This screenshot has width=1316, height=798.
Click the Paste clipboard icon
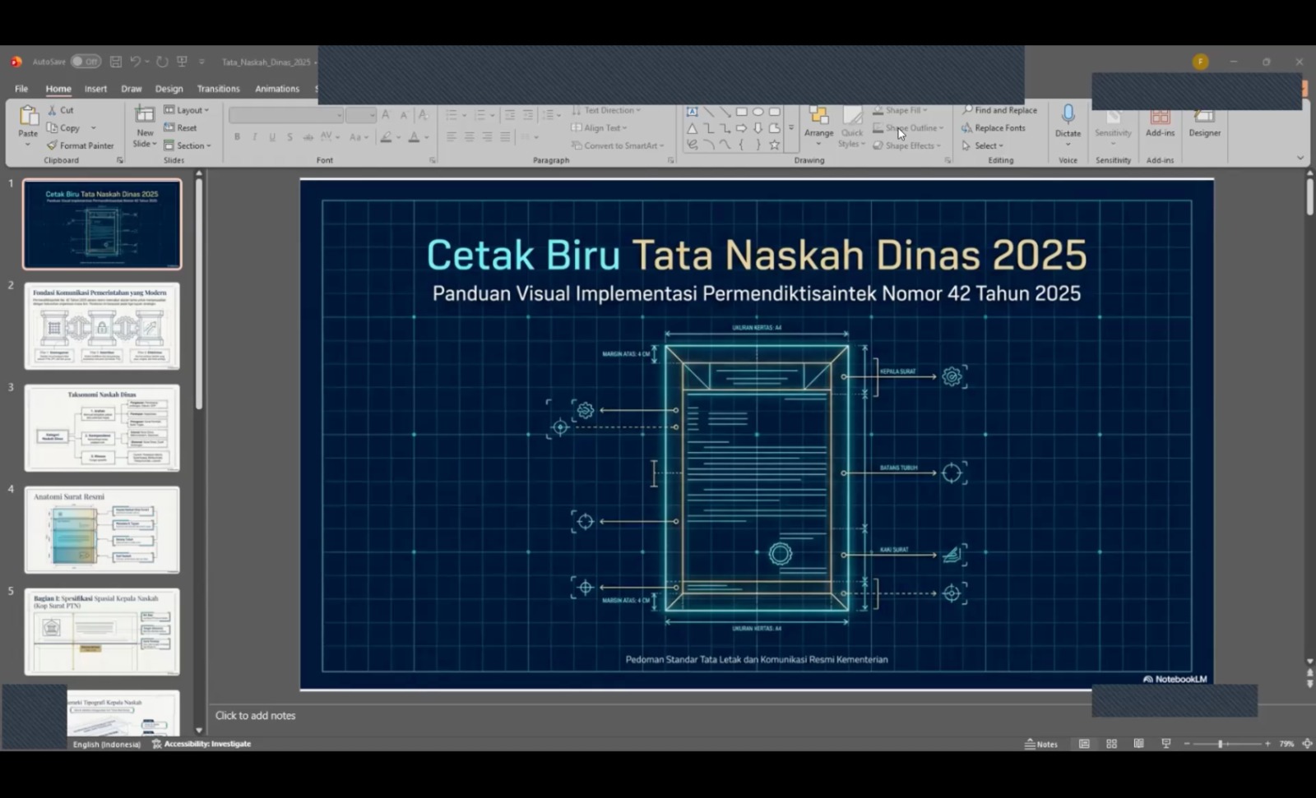coord(28,116)
